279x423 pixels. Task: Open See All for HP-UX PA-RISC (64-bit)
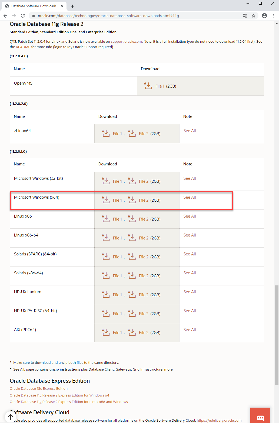click(190, 311)
